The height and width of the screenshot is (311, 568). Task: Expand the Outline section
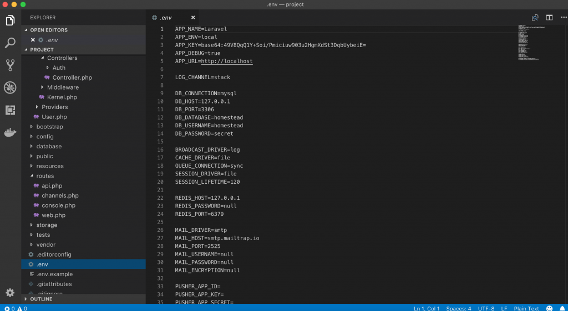click(83, 299)
